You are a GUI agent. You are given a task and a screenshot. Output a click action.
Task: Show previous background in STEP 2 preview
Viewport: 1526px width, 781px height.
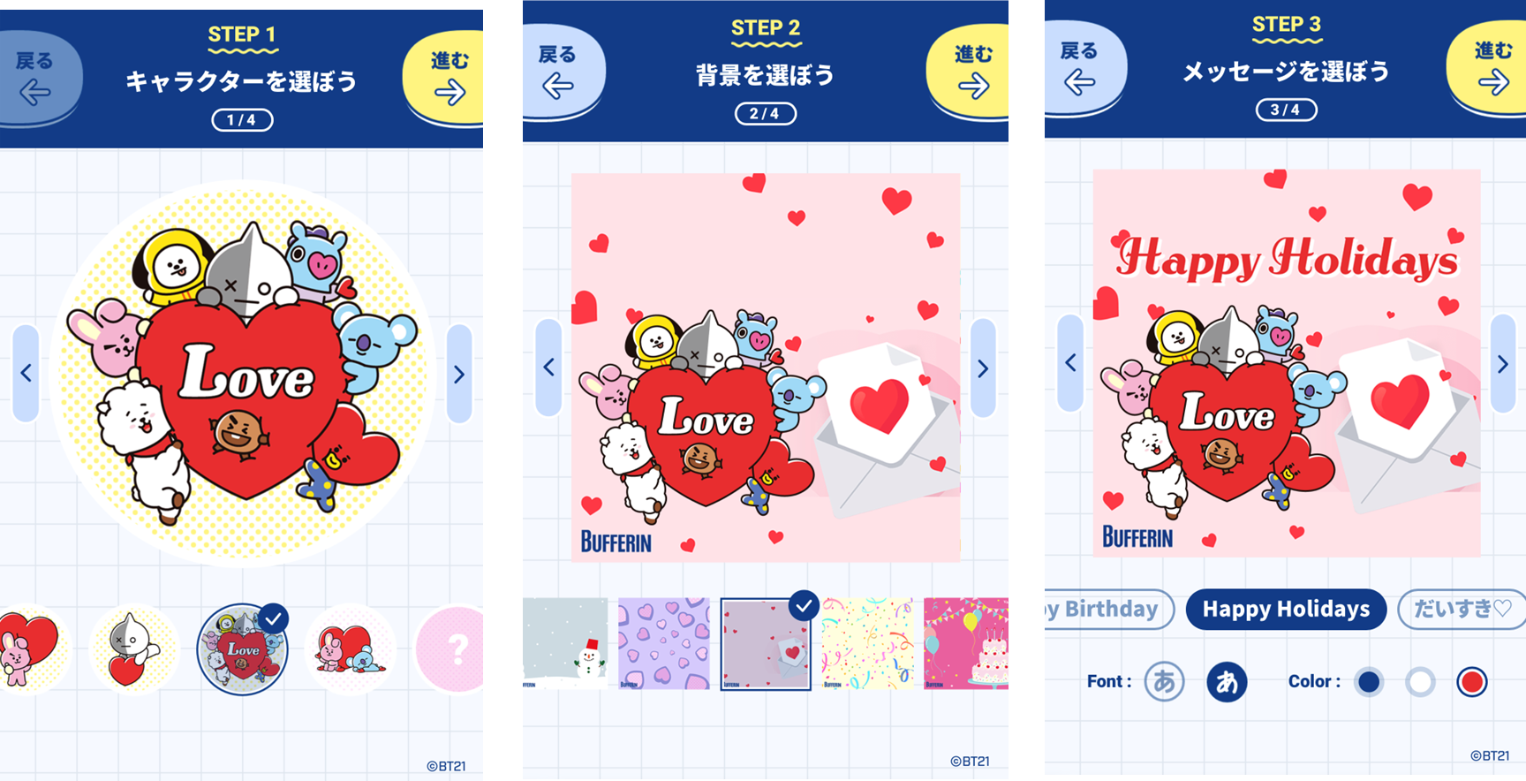pos(548,368)
